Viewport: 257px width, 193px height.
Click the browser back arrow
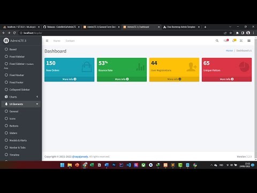(4, 33)
